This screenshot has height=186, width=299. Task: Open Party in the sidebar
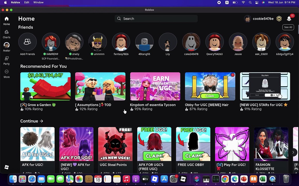(6, 61)
